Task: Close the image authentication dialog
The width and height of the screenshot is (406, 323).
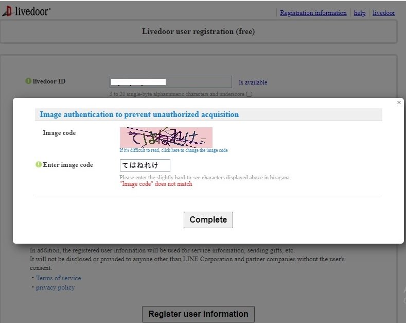Action: 399,103
